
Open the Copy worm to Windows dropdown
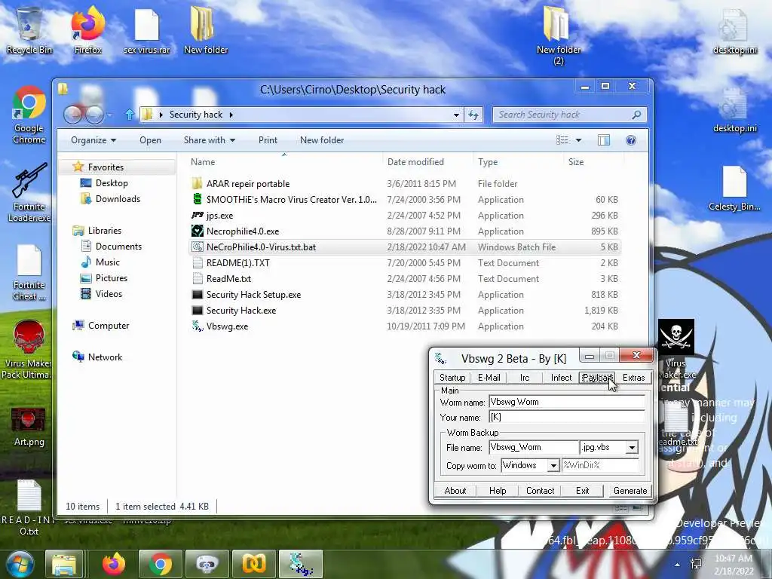(x=553, y=466)
